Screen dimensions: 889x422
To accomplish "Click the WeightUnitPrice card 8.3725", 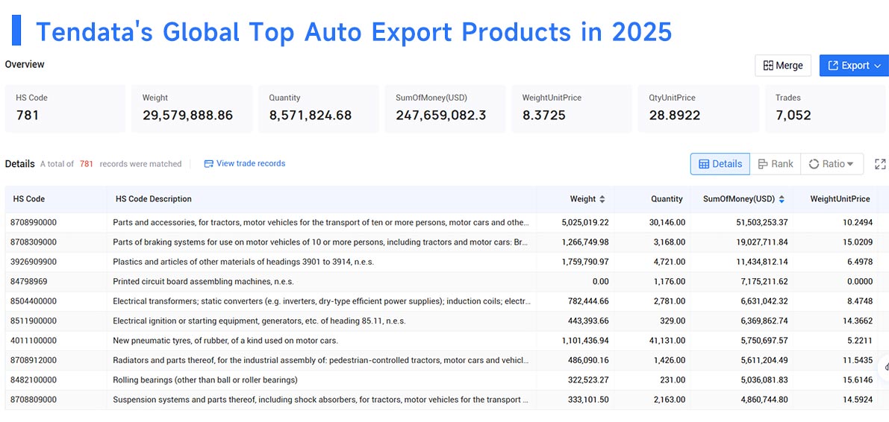I will coord(572,109).
